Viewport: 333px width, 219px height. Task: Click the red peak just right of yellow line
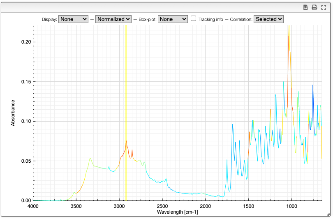(127, 142)
